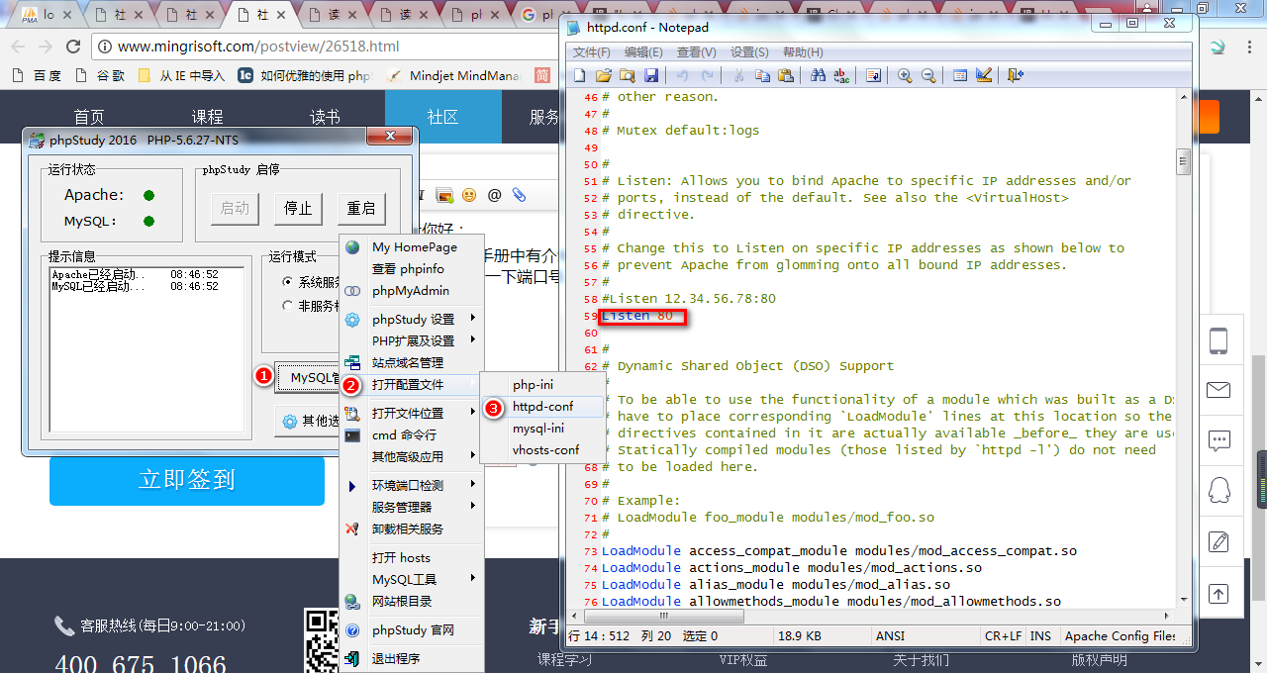
Task: Click the Notepad vertical scrollbar thumb
Action: (x=1182, y=160)
